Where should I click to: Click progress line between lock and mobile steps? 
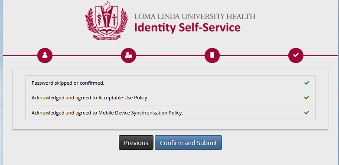click(170, 56)
